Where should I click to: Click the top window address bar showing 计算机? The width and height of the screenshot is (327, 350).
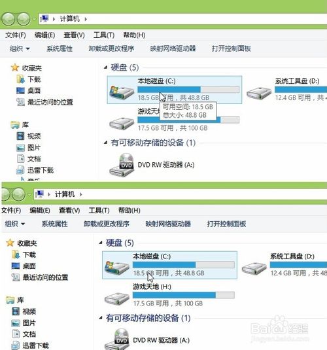[x=182, y=19]
